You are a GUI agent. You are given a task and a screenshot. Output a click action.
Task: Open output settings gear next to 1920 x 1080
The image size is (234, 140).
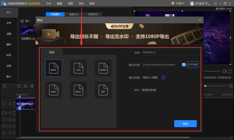click(x=163, y=78)
